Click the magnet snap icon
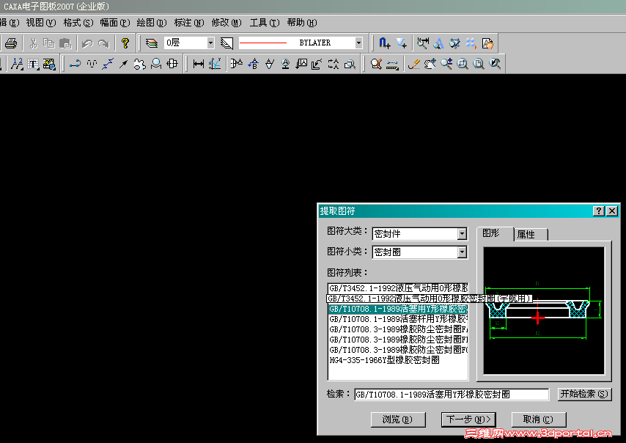The height and width of the screenshot is (443, 626). tap(384, 43)
